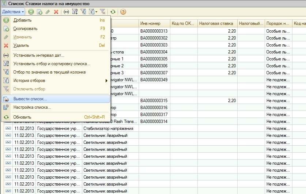Open Help with the question mark icon

[123, 12]
